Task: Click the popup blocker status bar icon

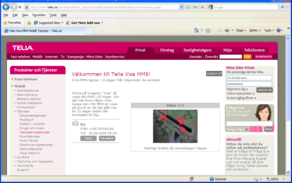Action: point(192,179)
